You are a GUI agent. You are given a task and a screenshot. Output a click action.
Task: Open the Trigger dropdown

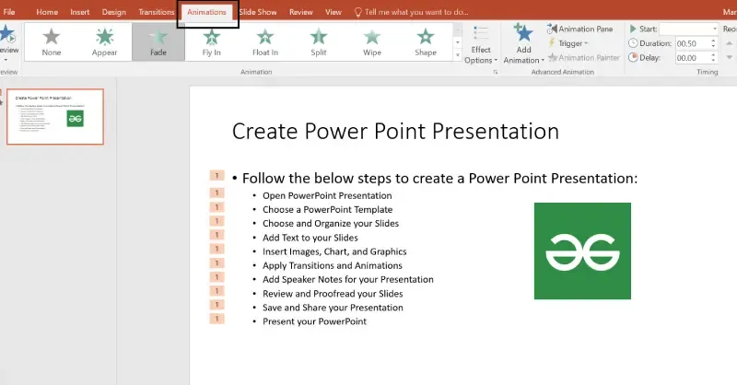[568, 43]
